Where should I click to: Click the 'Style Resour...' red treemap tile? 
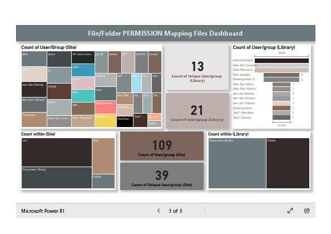coord(106,107)
